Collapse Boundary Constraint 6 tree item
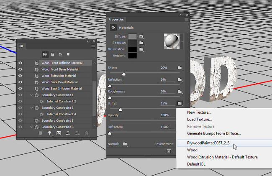Image resolution: width=272 pixels, height=176 pixels. tap(32, 127)
